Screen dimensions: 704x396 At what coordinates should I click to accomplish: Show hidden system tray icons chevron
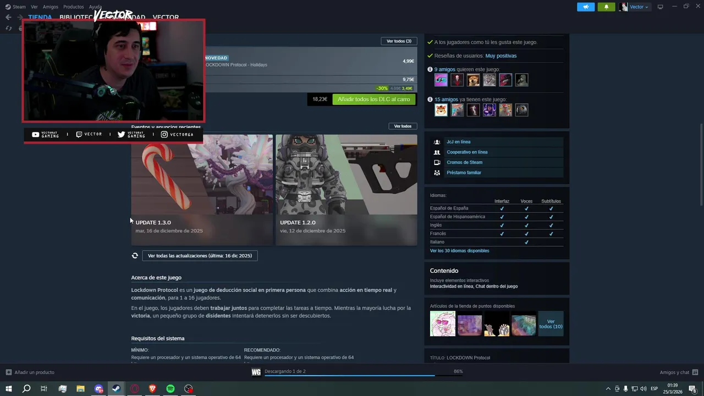coord(608,389)
